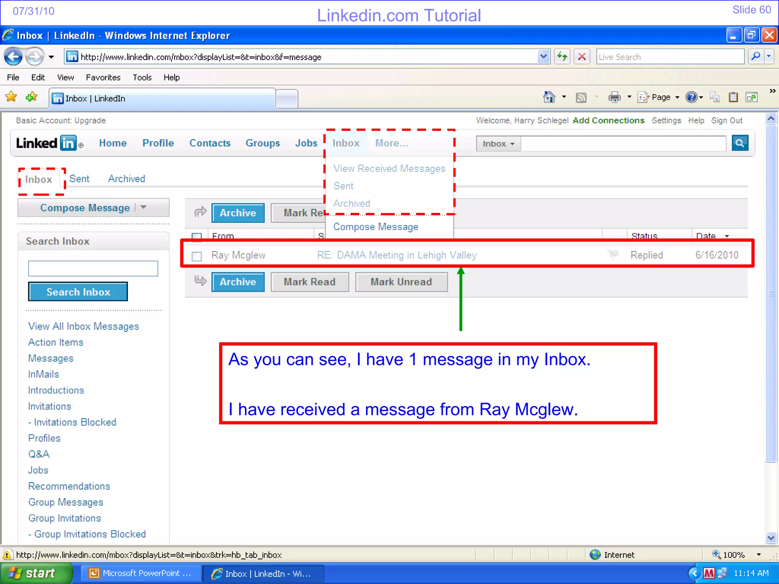Click the LinkedIn logo
Screen dimensions: 779x584
pos(49,143)
